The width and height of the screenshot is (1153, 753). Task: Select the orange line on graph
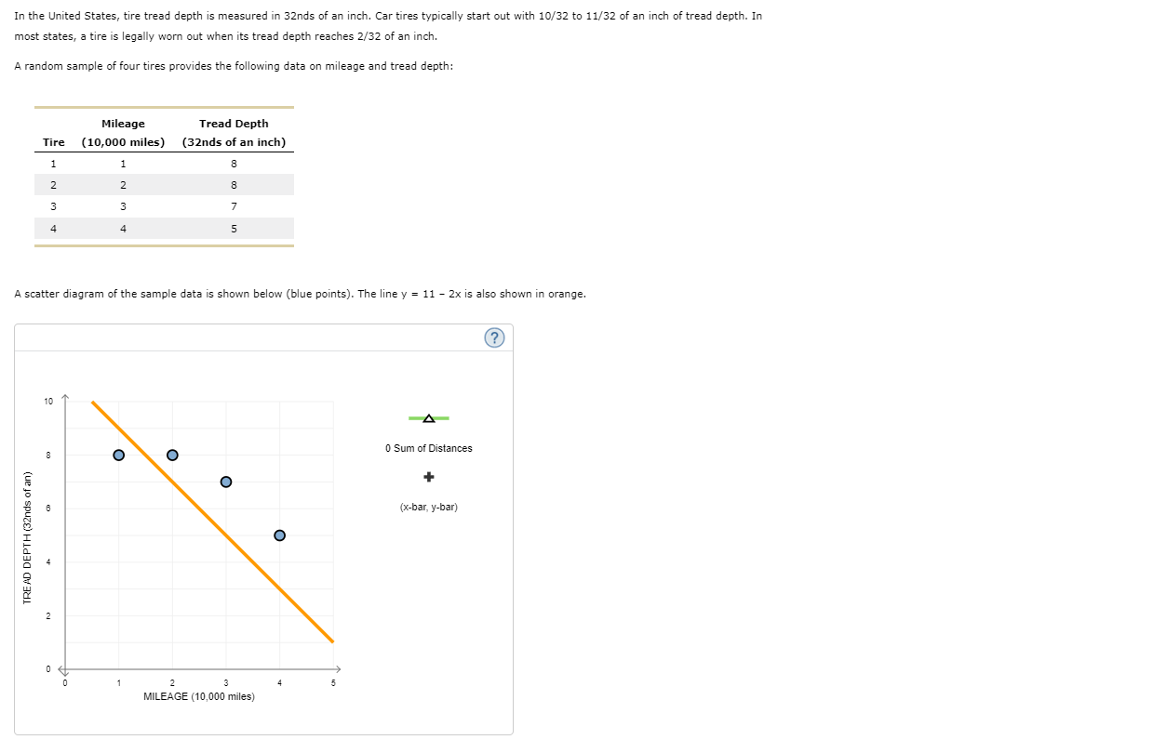click(212, 522)
